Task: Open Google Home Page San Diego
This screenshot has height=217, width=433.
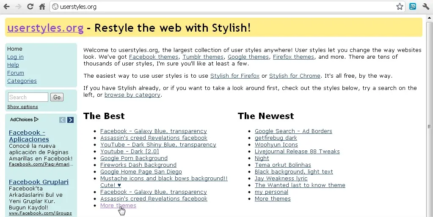Action: coord(141,171)
